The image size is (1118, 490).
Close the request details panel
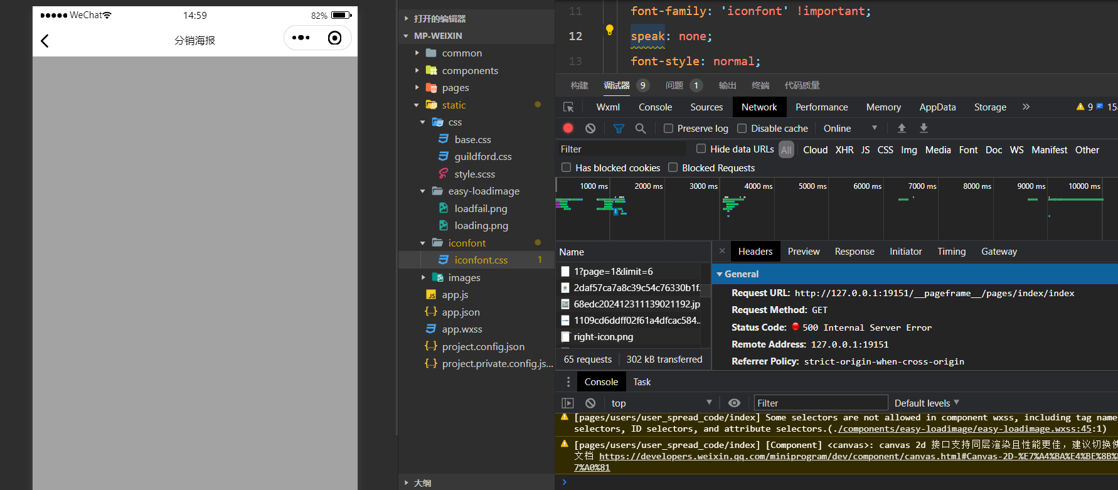[722, 251]
